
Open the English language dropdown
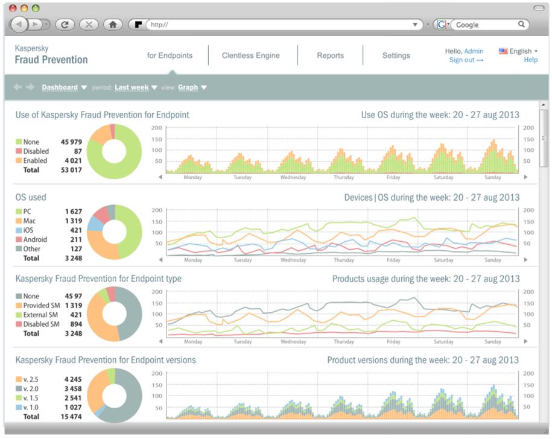click(524, 51)
